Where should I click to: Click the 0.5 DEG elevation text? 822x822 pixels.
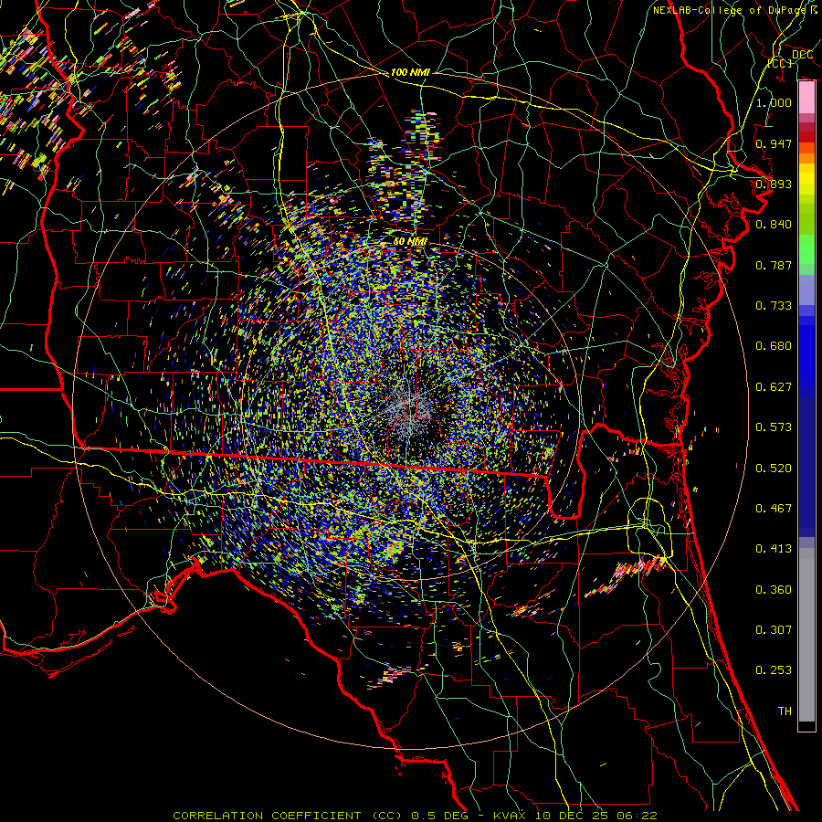point(439,816)
